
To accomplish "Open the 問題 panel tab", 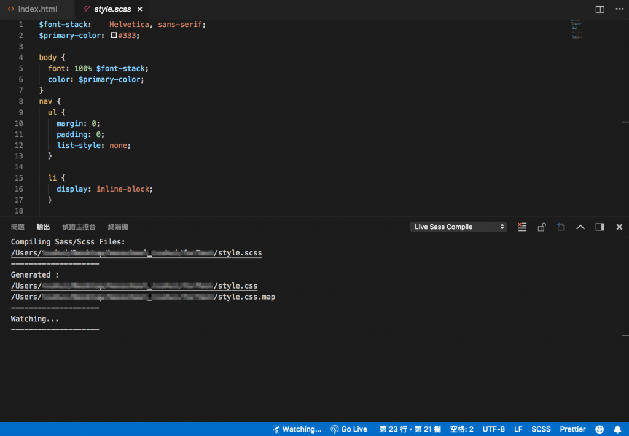I will [x=18, y=227].
